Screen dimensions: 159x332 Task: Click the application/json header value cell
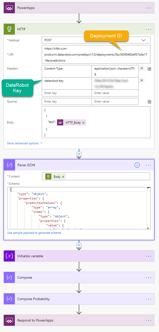coord(115,71)
